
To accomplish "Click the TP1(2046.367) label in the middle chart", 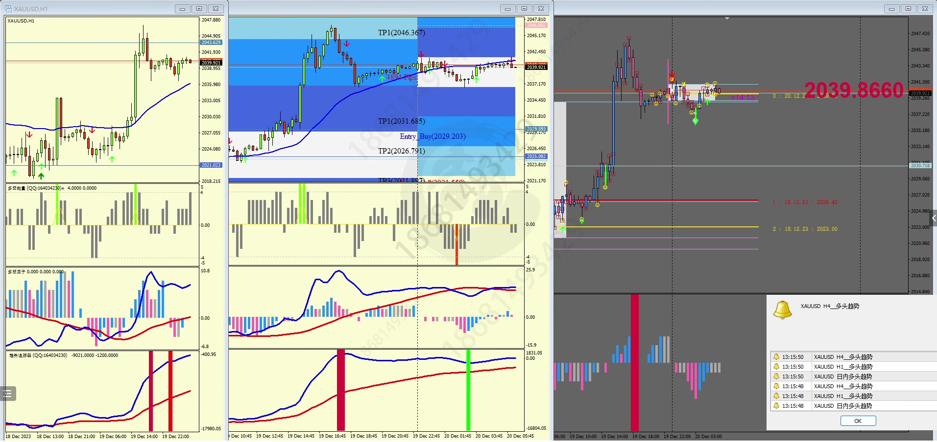I will [x=402, y=33].
